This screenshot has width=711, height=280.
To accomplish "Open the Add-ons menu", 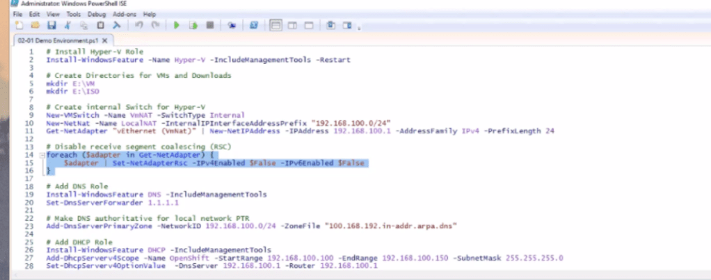I will coord(125,15).
